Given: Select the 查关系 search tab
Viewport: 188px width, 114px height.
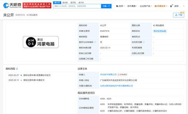Looking at the screenshot, I should [x=81, y=3].
